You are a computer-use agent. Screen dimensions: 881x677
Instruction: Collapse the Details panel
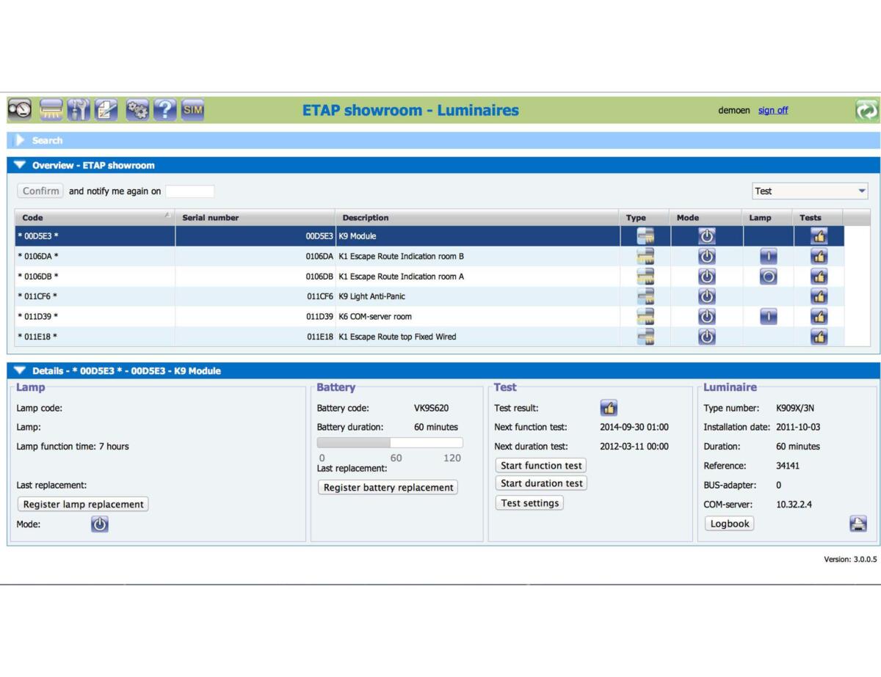[x=20, y=370]
